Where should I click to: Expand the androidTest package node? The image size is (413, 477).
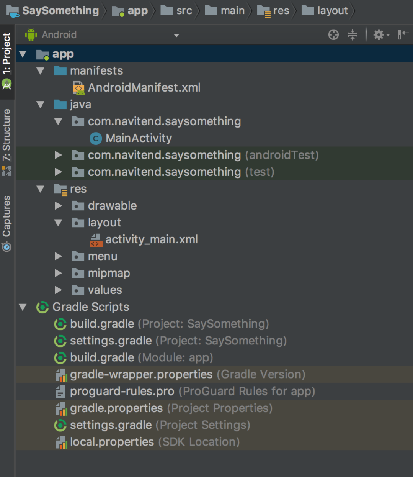point(58,155)
